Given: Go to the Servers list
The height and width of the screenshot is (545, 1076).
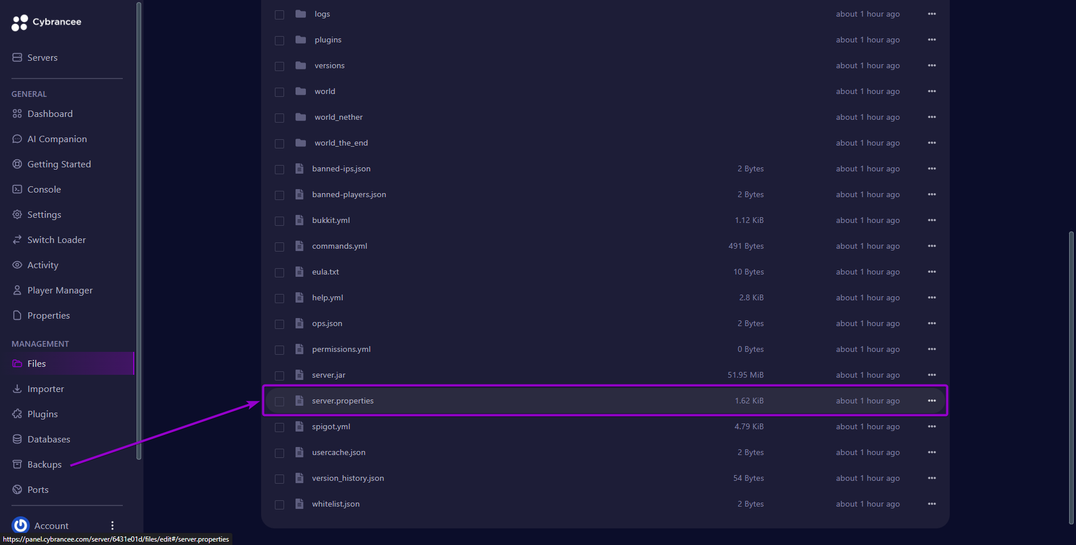Looking at the screenshot, I should point(42,57).
